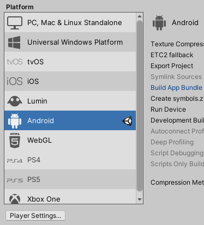
Task: Choose WebGL in the platform list
Action: [70, 140]
